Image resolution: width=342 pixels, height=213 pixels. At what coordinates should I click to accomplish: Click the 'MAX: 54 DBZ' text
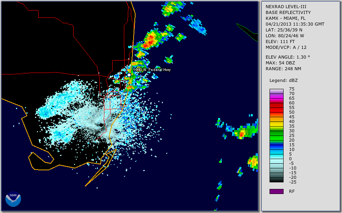(x=280, y=63)
